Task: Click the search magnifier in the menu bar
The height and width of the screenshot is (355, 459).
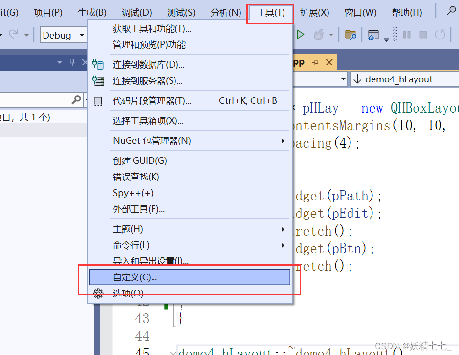Action: 451,11
